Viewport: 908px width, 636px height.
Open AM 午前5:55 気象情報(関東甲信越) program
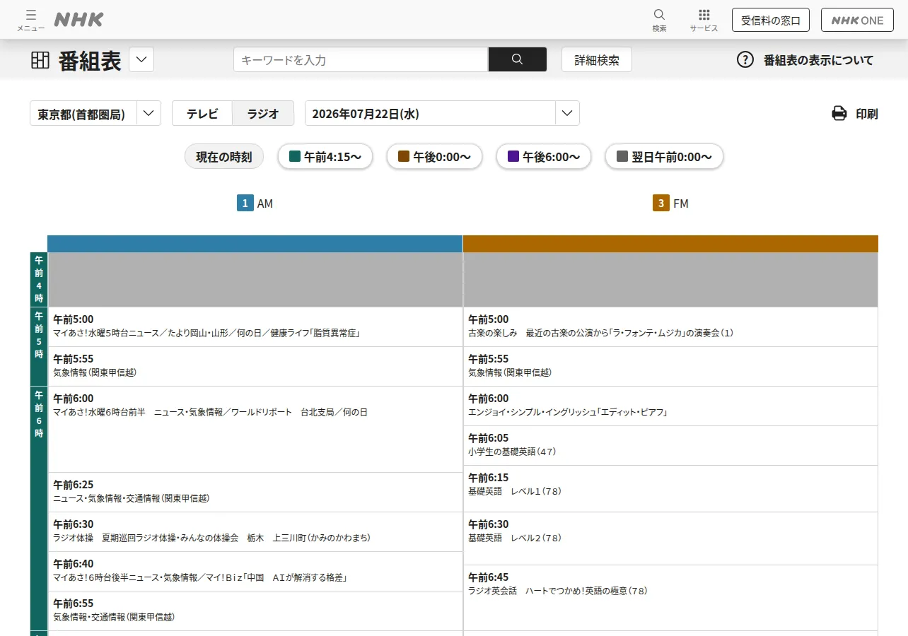(x=255, y=366)
